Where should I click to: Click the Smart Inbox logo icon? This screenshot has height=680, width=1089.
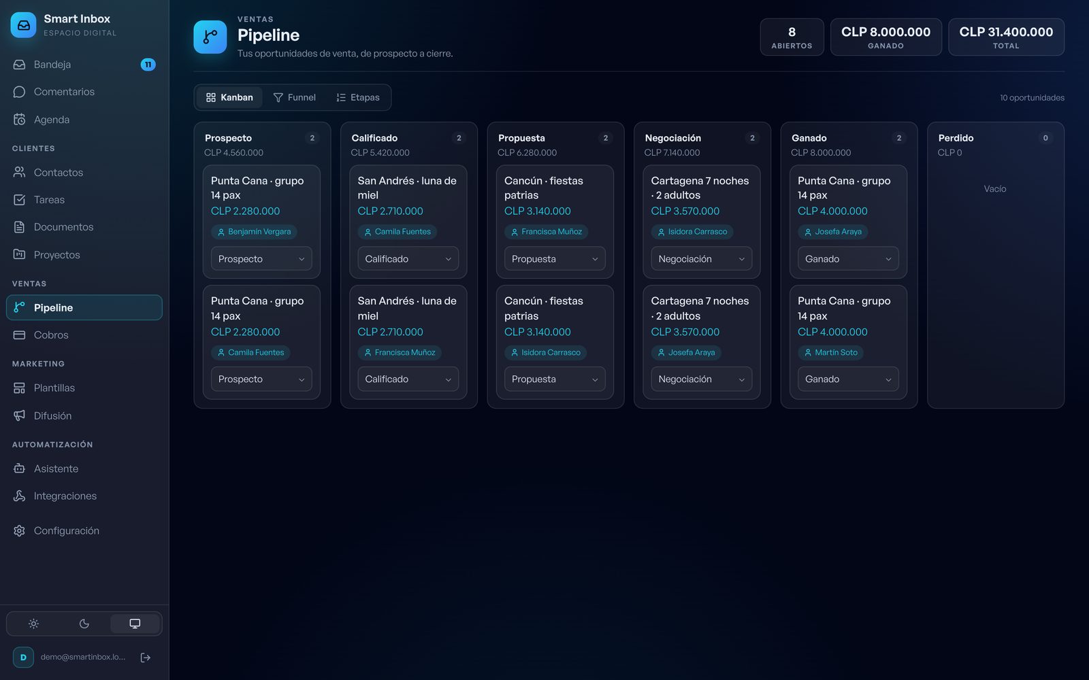(24, 25)
